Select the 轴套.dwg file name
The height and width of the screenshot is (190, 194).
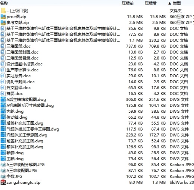(x=15, y=153)
